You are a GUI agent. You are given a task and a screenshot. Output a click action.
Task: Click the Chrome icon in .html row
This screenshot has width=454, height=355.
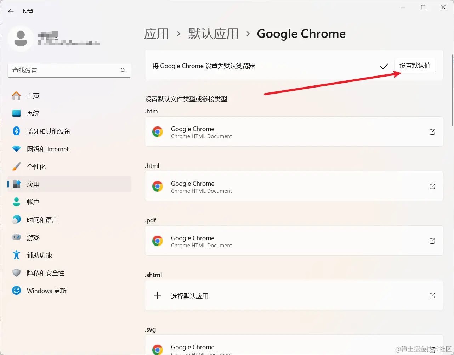coord(158,186)
